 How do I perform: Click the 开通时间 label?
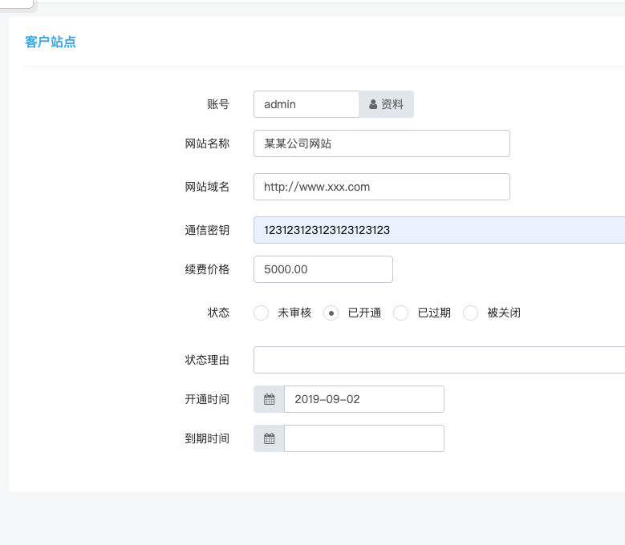coord(207,399)
